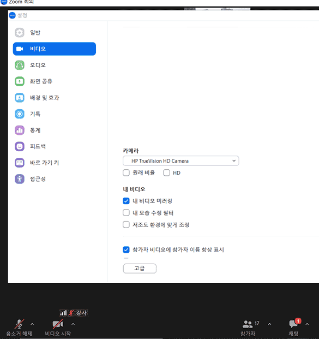Open the 기록 settings tab

(55, 114)
